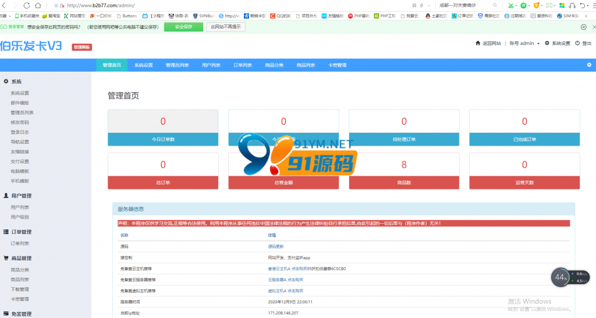
Task: Click the card icon beside 免签管理
Action: 6,314
